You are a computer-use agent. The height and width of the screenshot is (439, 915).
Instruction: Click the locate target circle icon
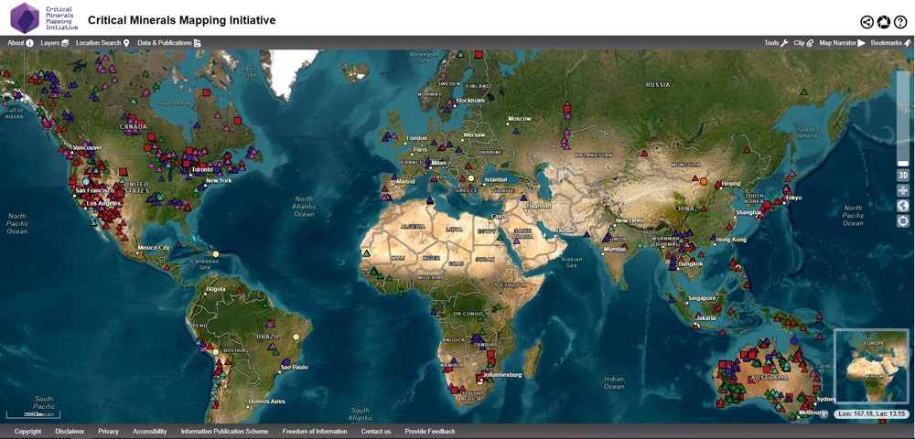pos(903,221)
